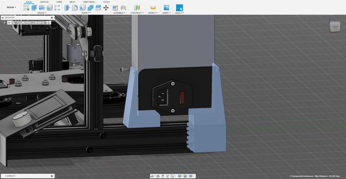Activate radio button beside Creality Ender component
Viewport: 346px width, 179px height.
coord(49,23)
